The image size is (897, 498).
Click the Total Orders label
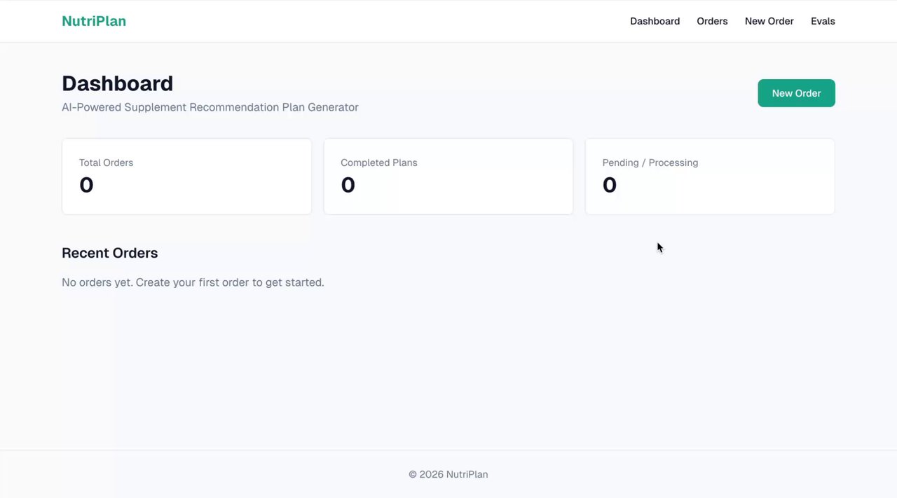106,162
